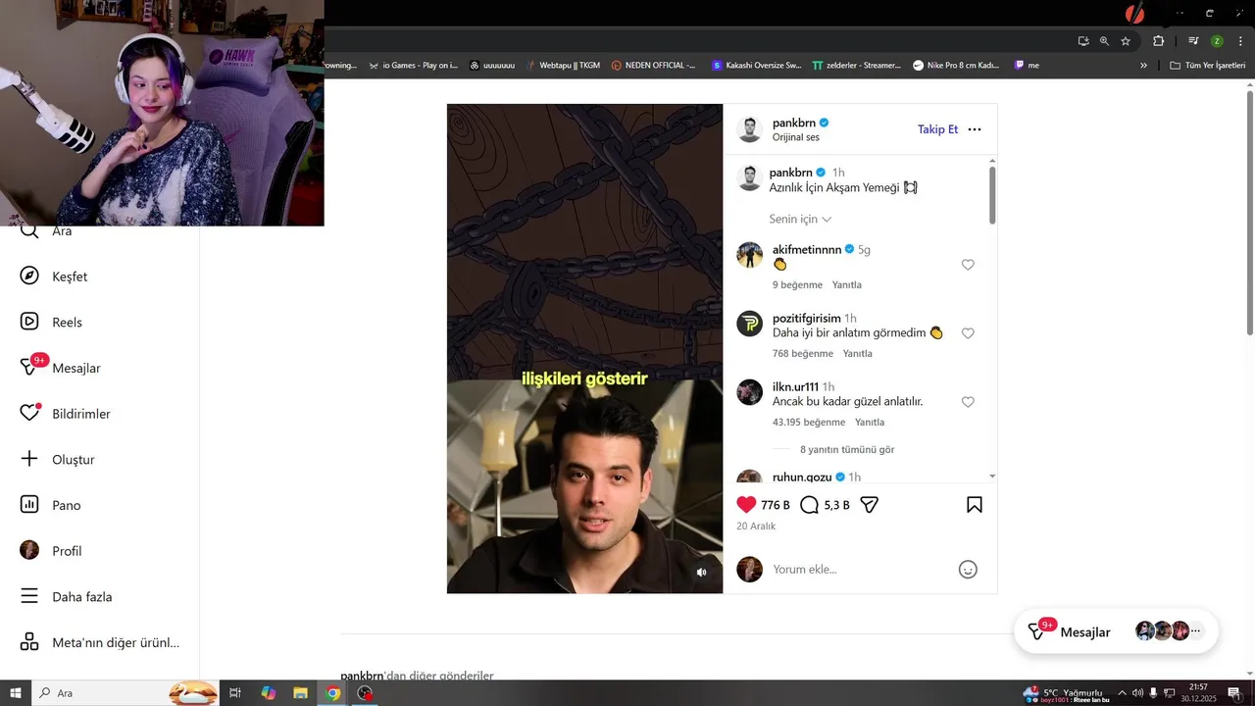Open post options three-dot menu

pos(975,129)
